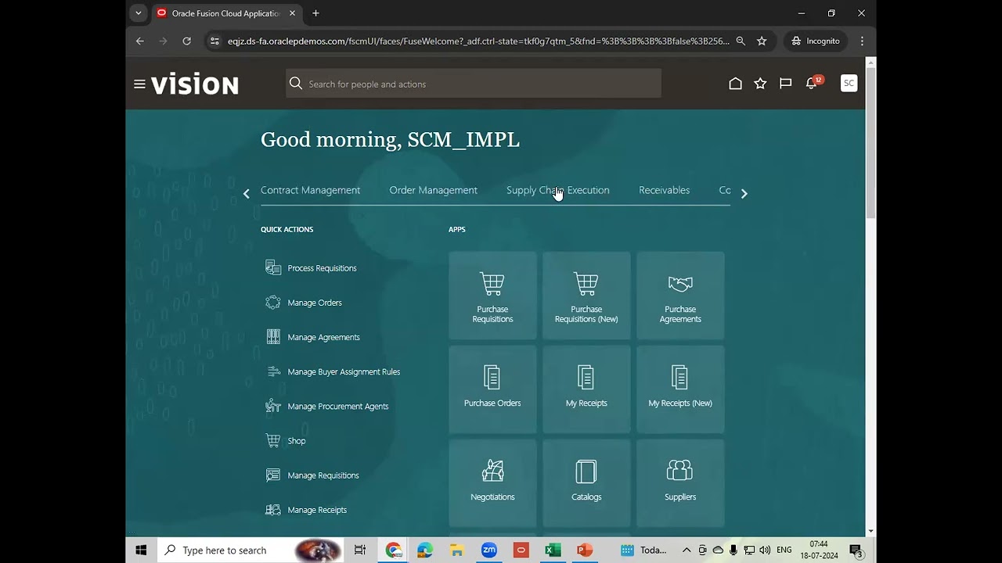Click Windows taskbar search box
The height and width of the screenshot is (563, 1002).
[250, 550]
